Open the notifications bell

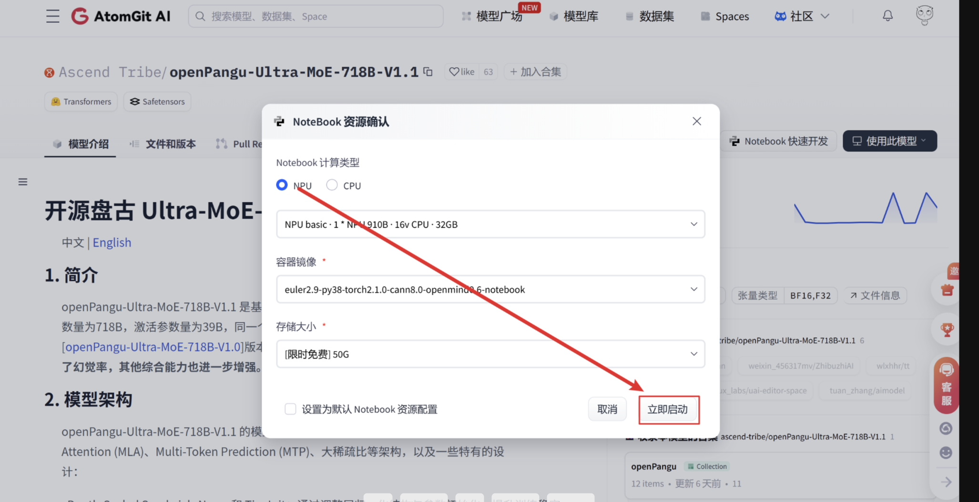[x=887, y=16]
